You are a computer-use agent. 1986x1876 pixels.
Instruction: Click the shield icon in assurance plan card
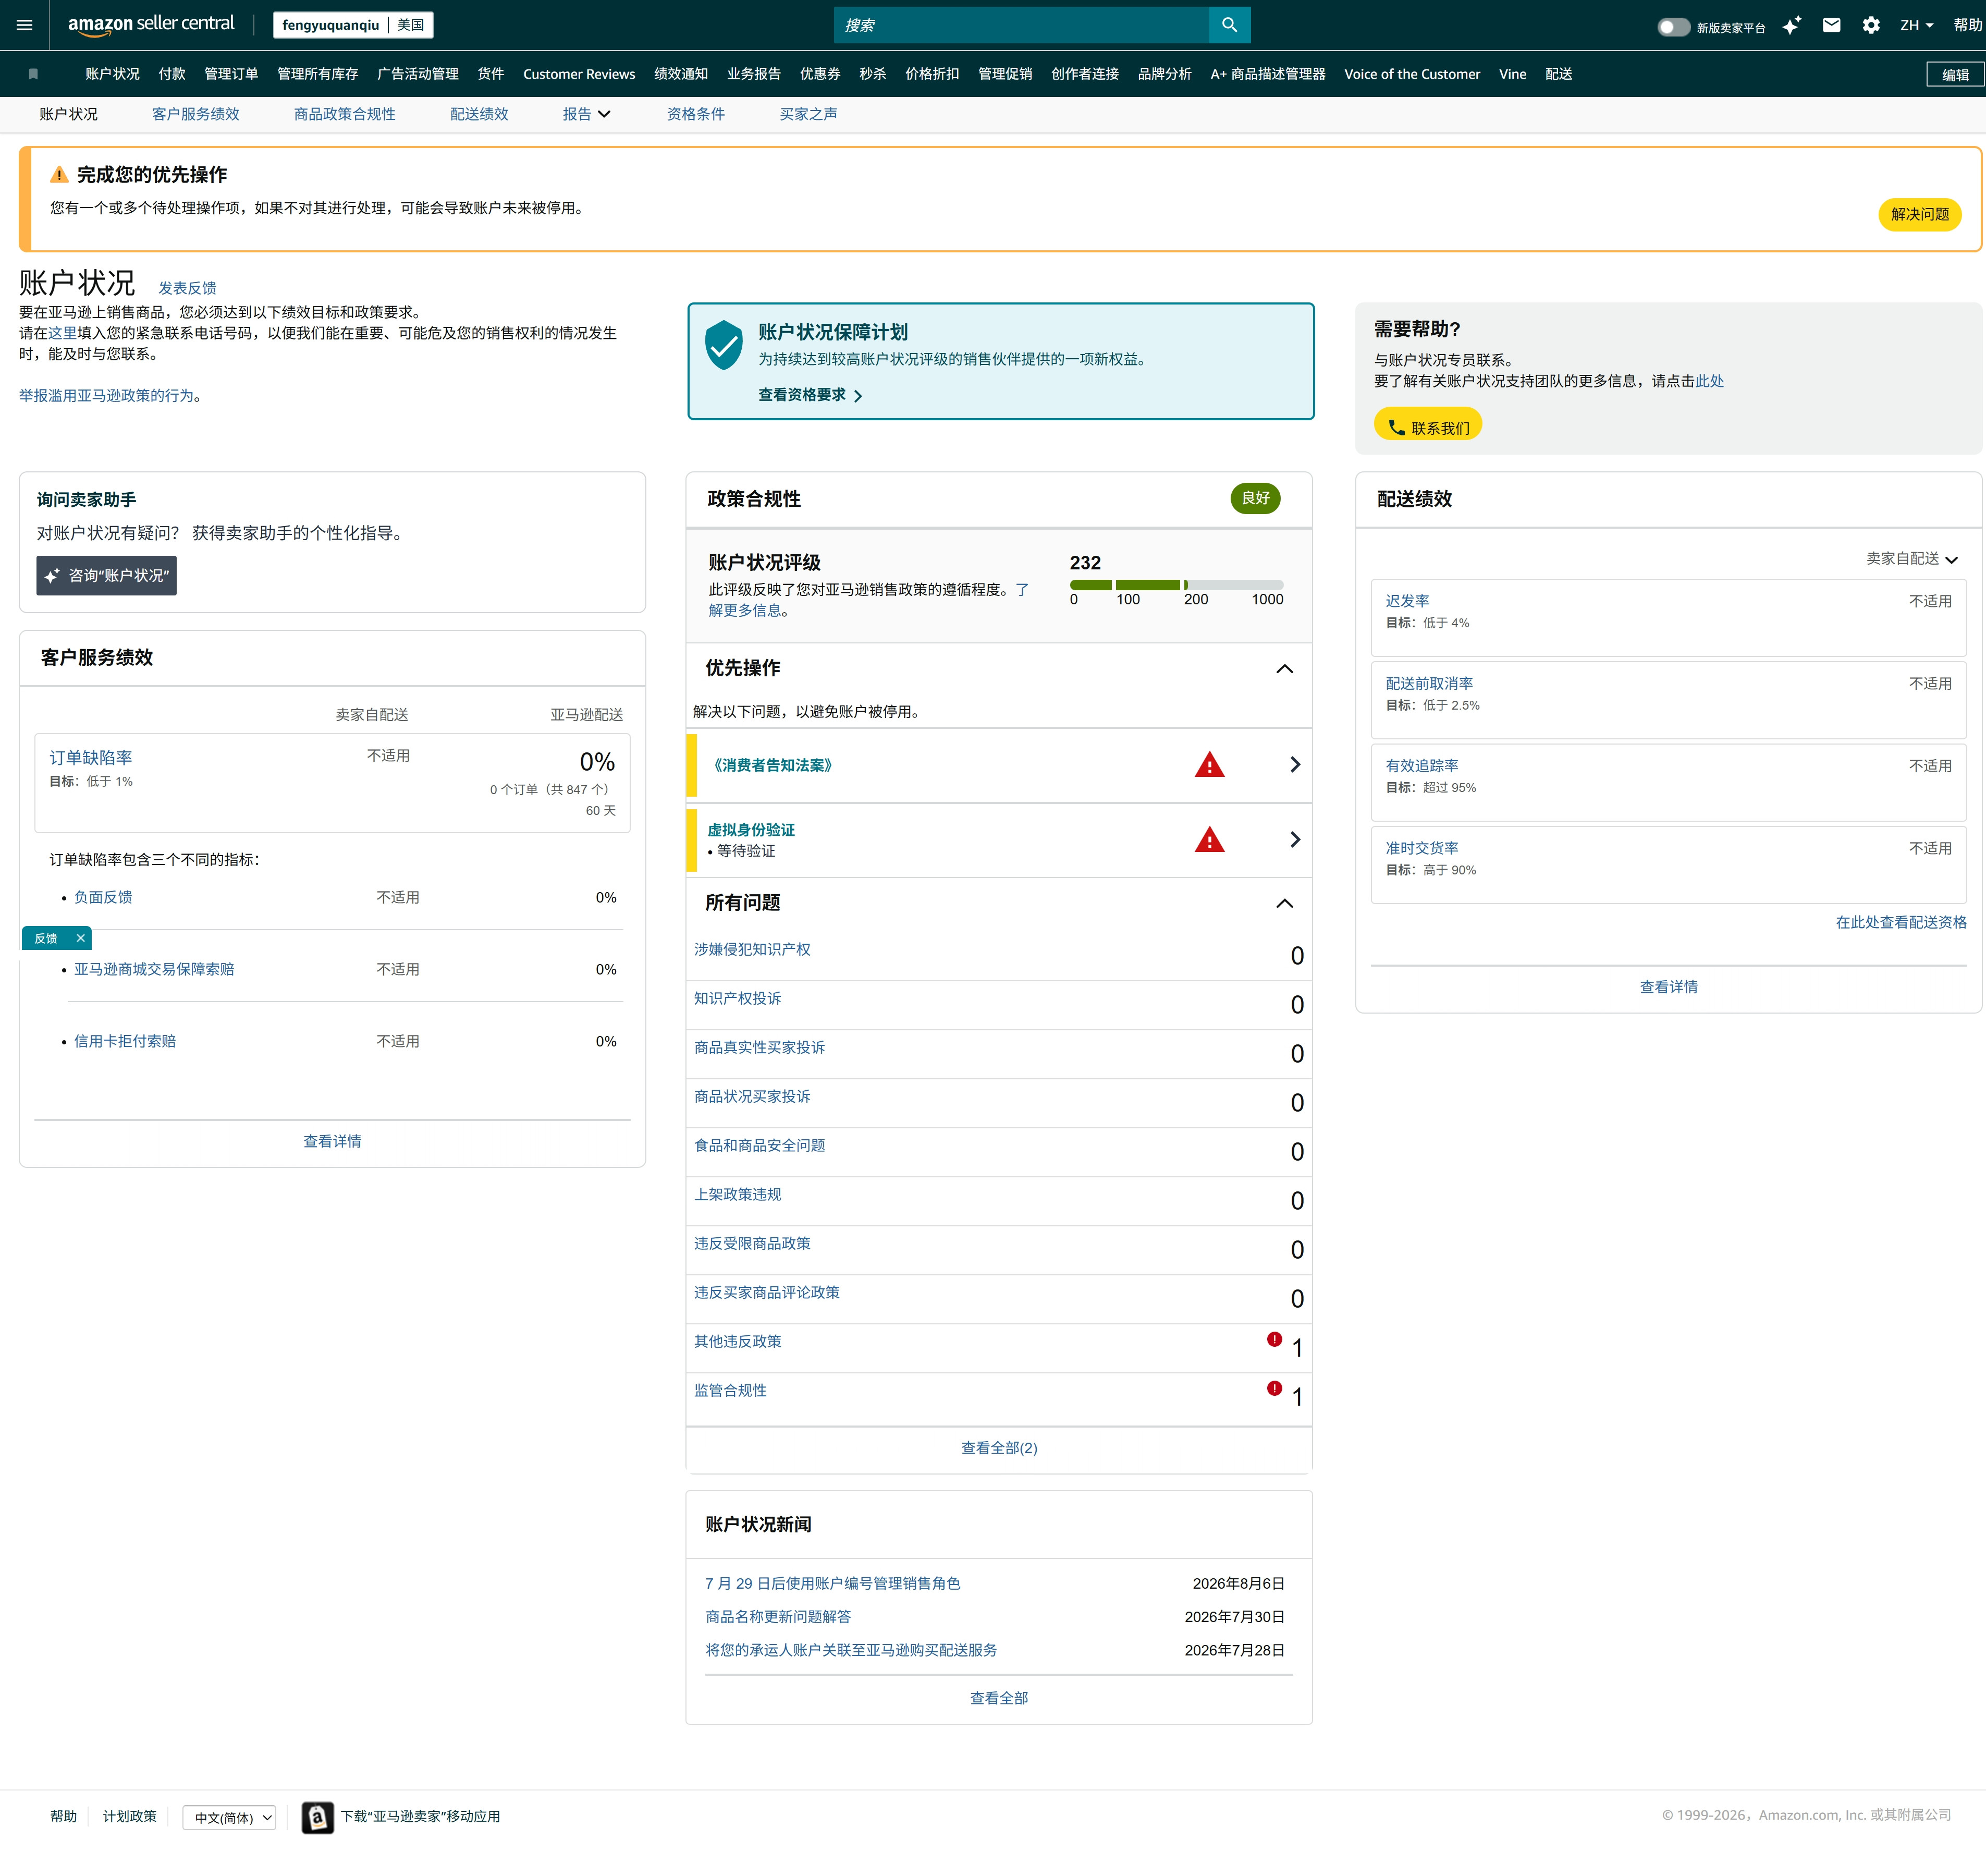click(724, 345)
